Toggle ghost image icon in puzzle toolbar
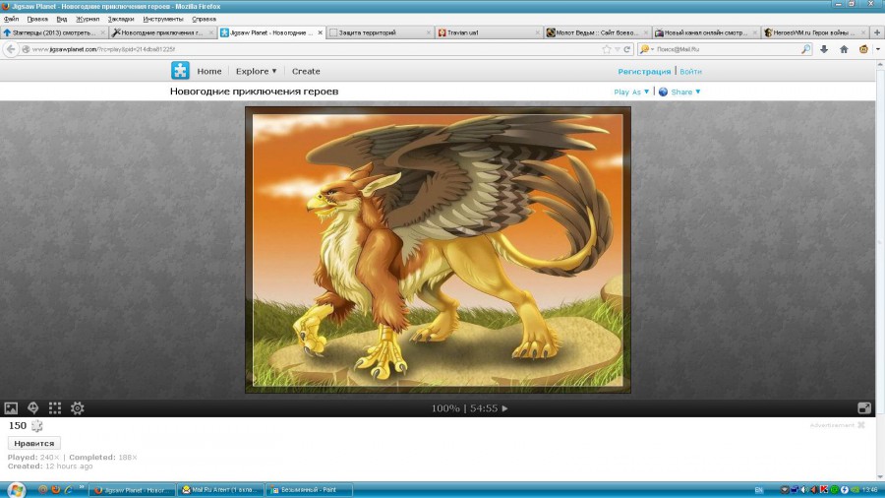Image resolution: width=885 pixels, height=498 pixels. tap(32, 407)
